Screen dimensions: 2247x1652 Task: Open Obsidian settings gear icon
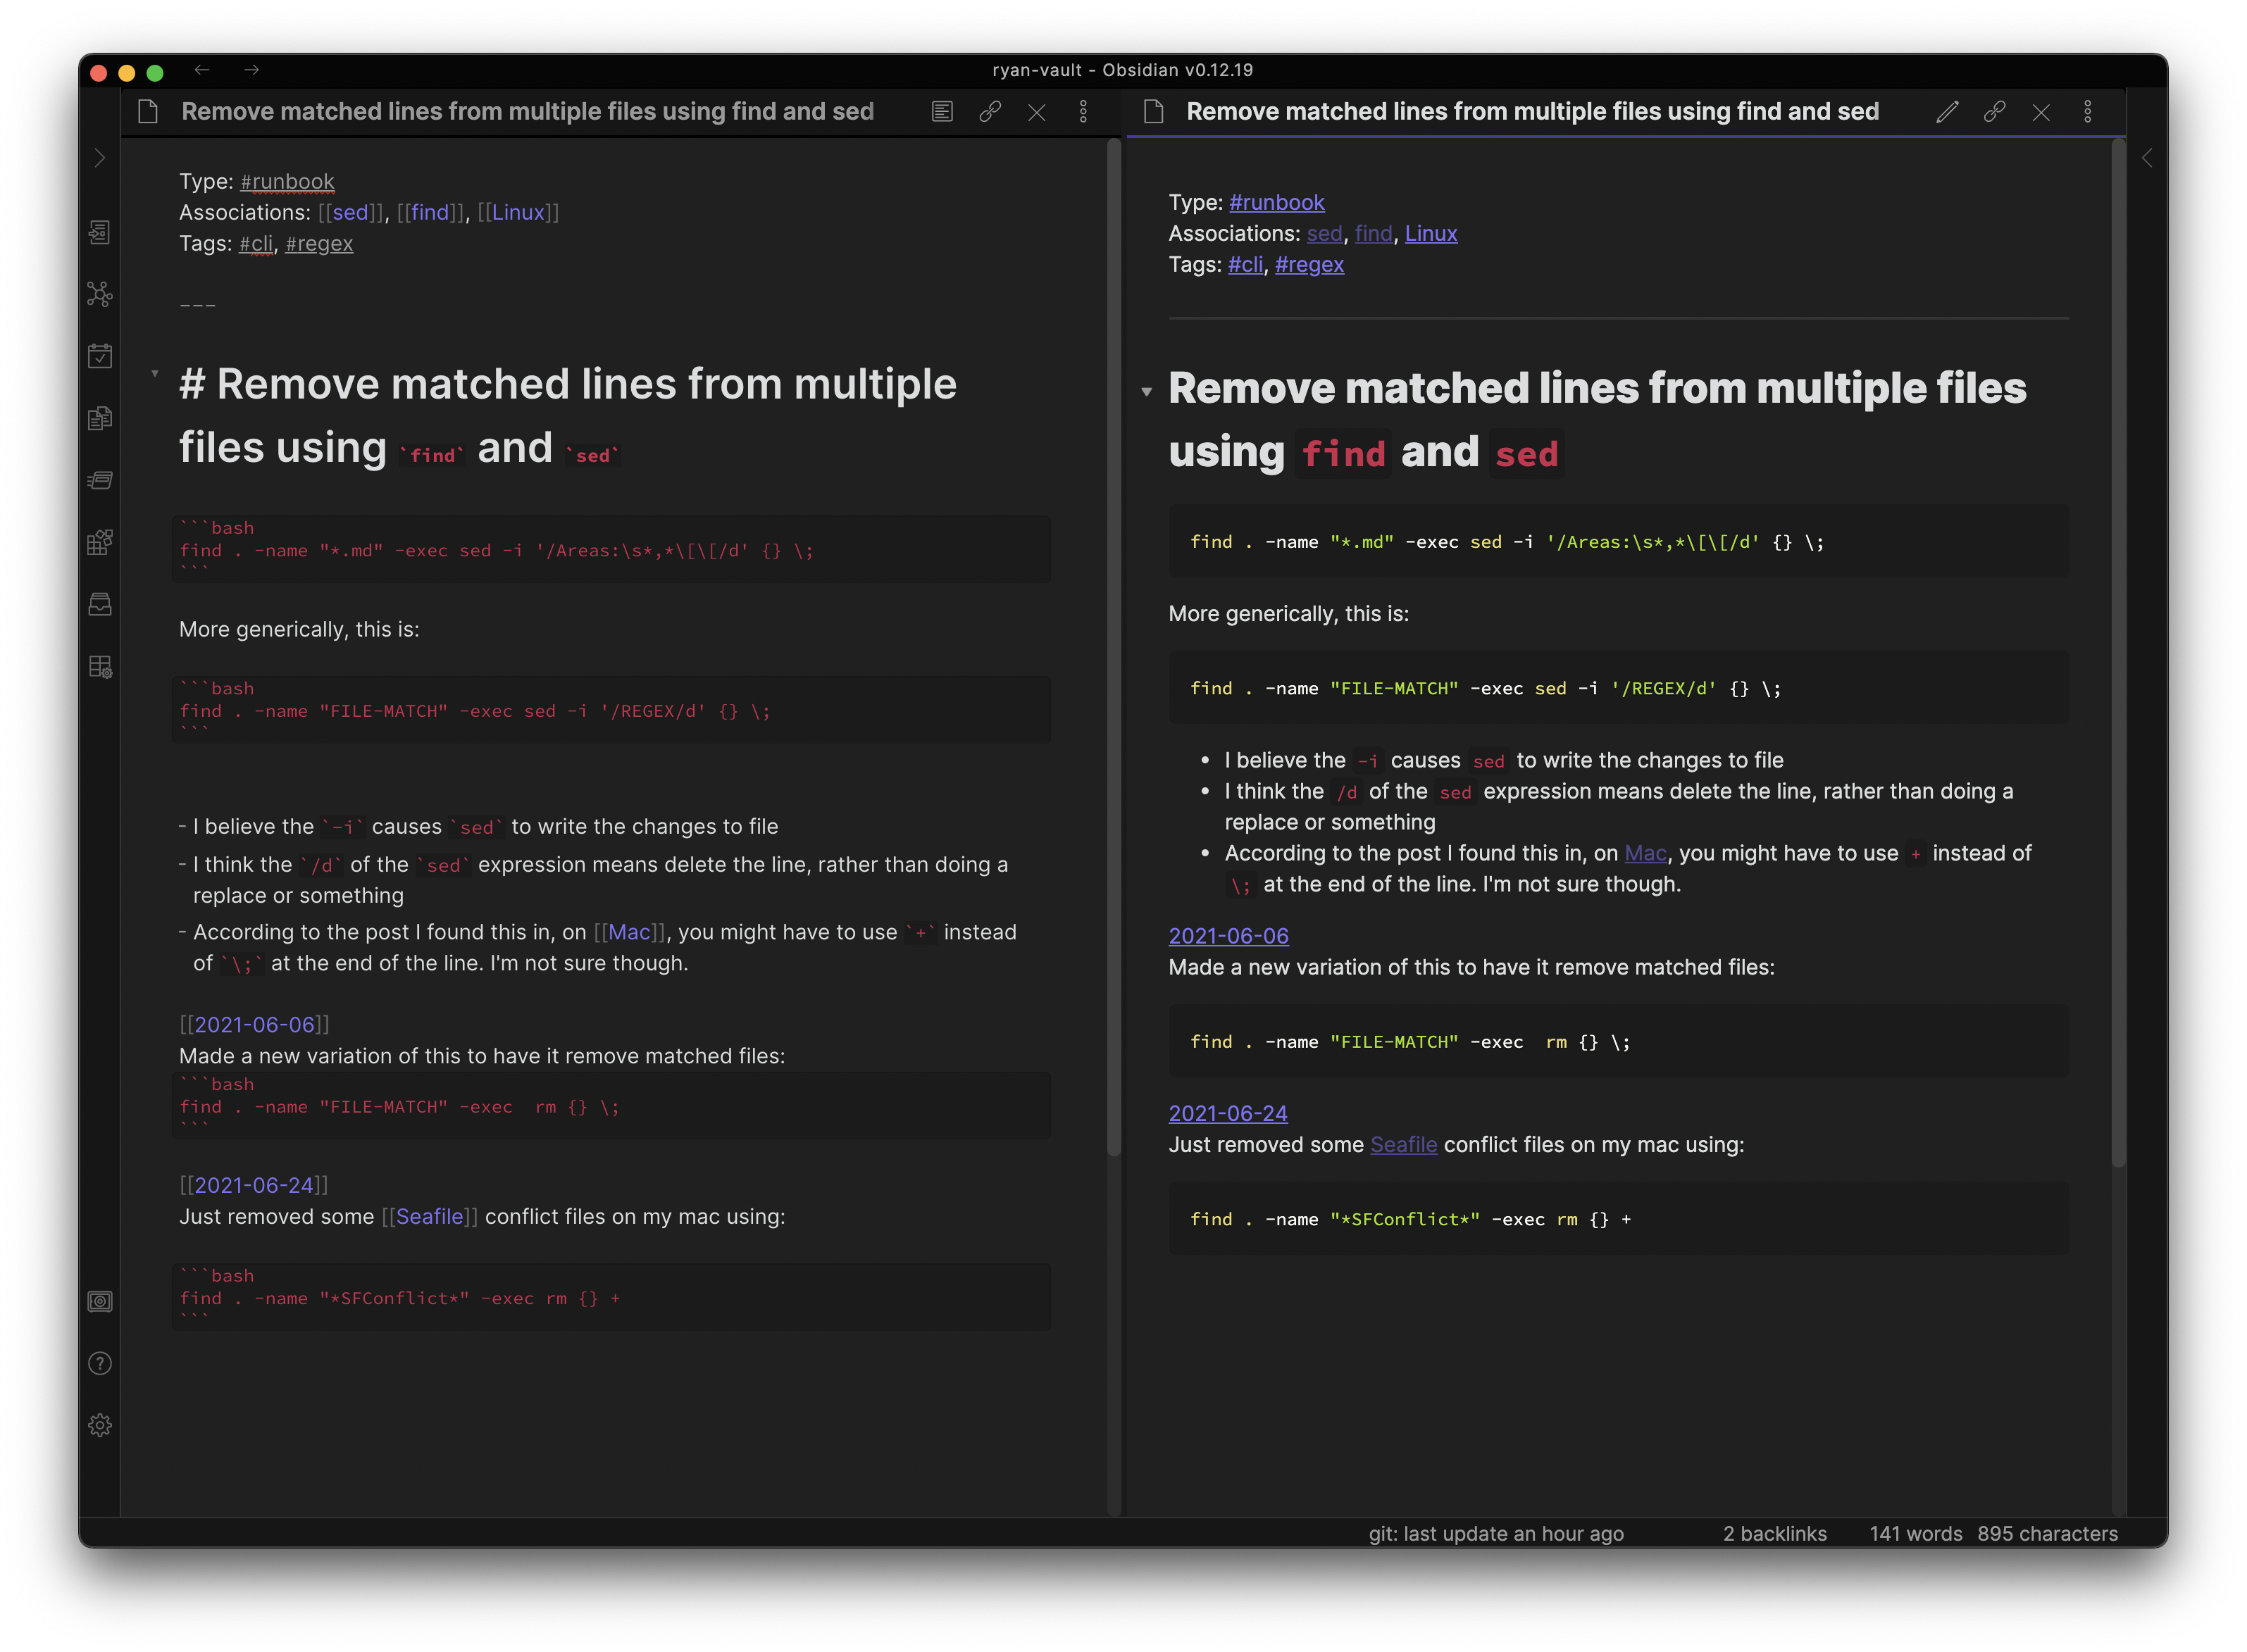coord(99,1425)
